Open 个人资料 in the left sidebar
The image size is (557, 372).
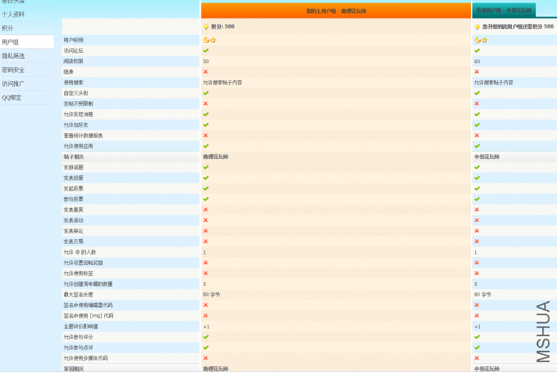(x=14, y=14)
